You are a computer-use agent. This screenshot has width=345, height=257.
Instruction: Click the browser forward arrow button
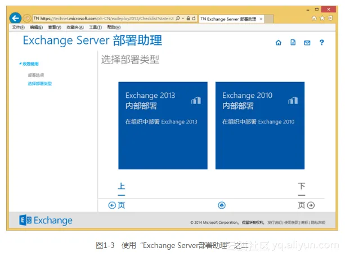click(26, 19)
